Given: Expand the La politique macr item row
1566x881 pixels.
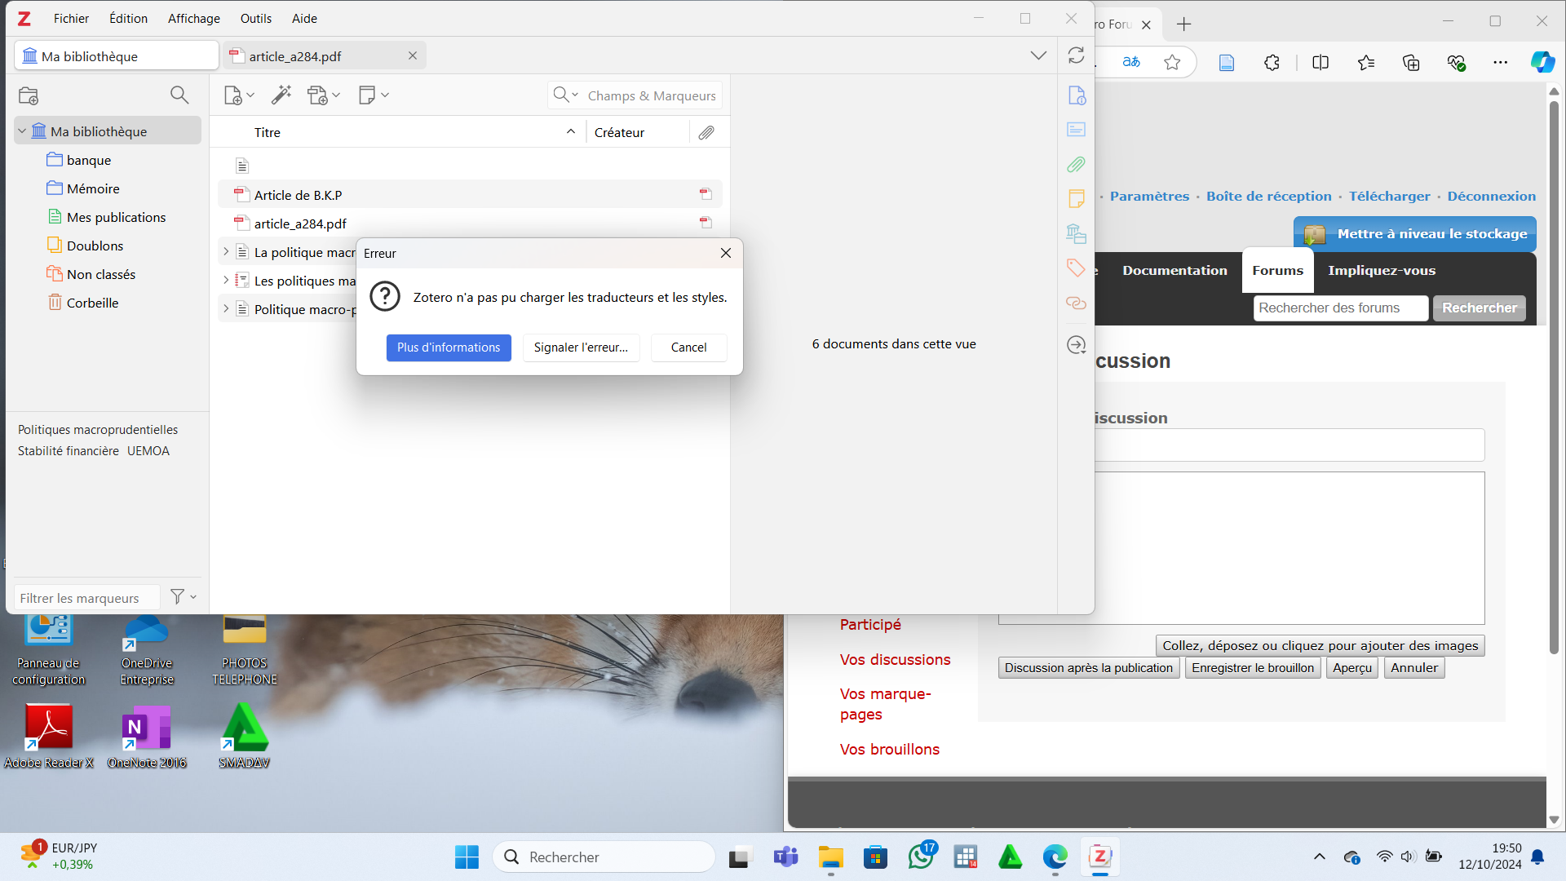Looking at the screenshot, I should pyautogui.click(x=226, y=252).
